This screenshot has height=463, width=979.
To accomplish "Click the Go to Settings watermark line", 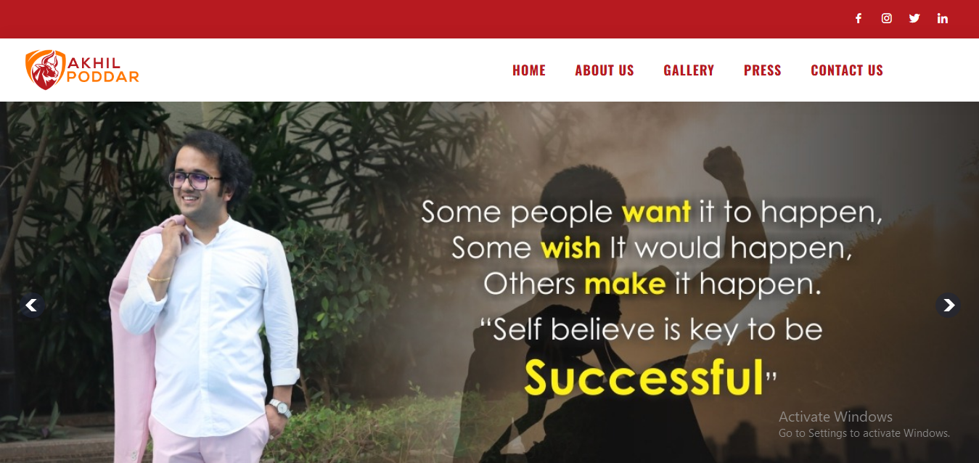I will tap(864, 433).
